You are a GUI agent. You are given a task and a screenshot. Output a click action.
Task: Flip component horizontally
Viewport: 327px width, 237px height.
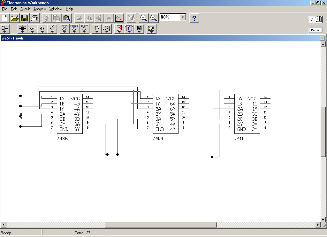click(89, 18)
